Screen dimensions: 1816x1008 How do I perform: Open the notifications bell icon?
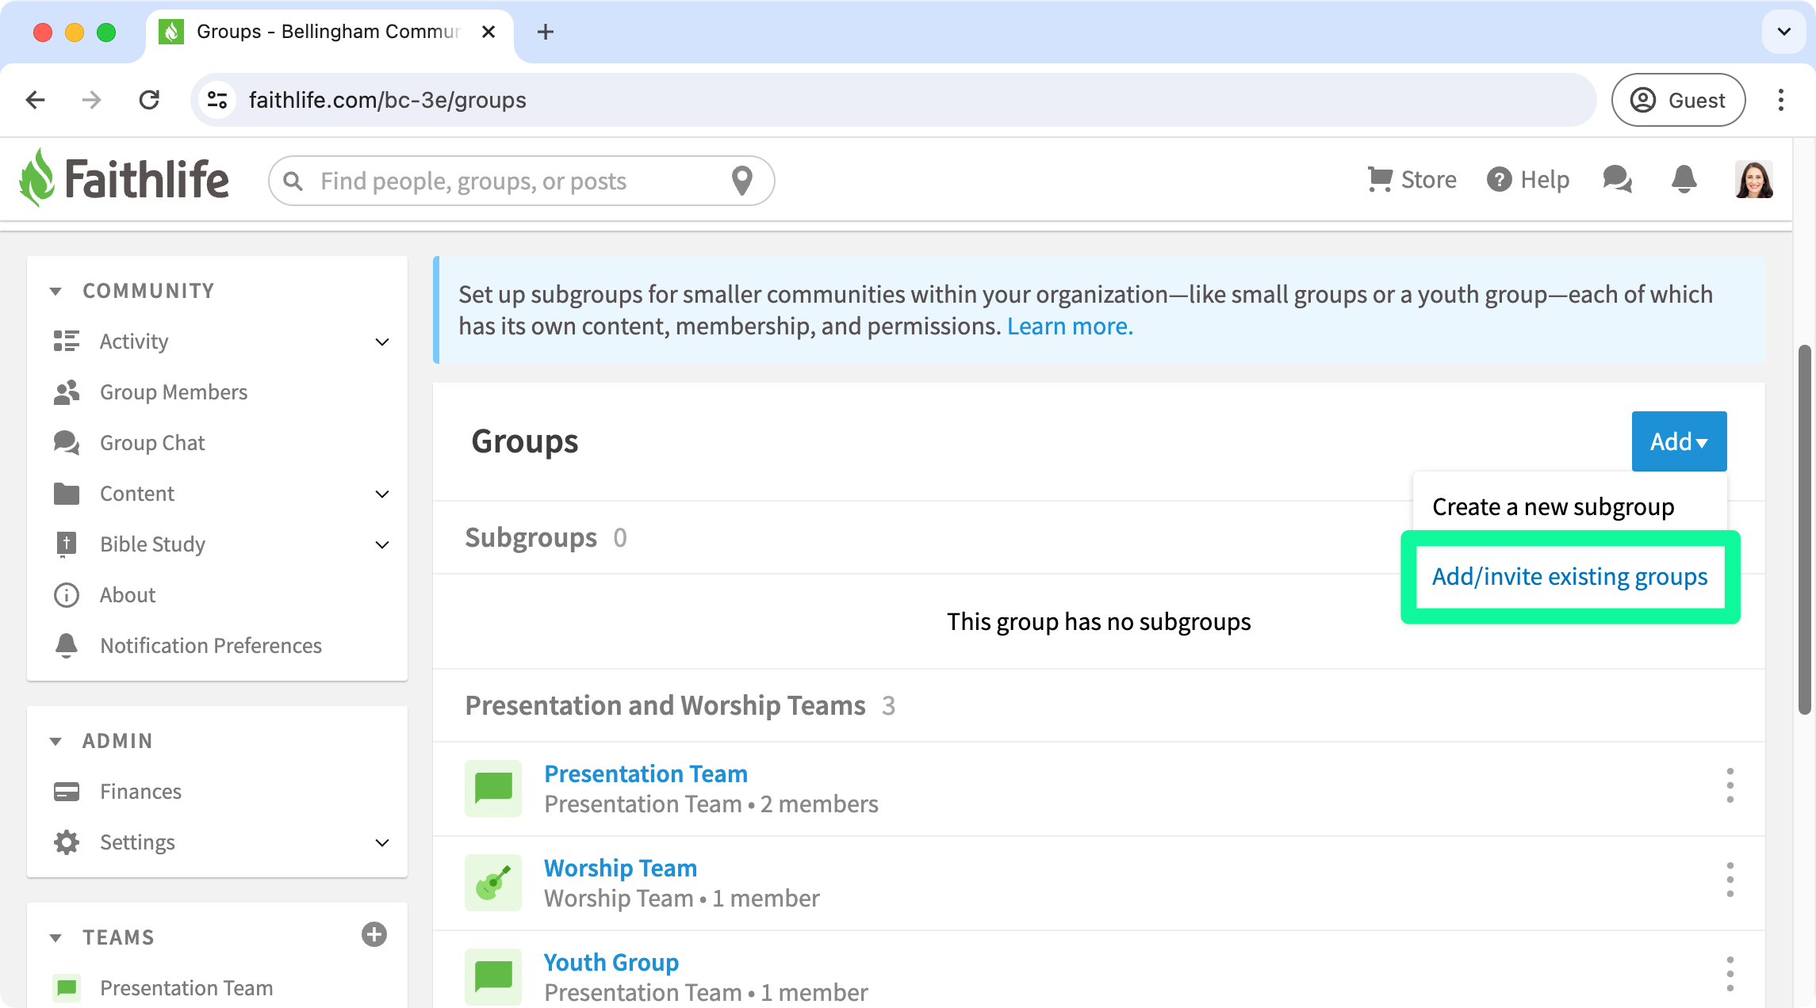(1684, 180)
